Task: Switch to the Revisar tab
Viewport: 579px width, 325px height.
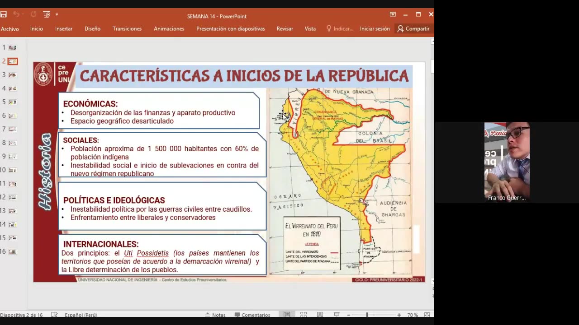Action: pos(285,28)
